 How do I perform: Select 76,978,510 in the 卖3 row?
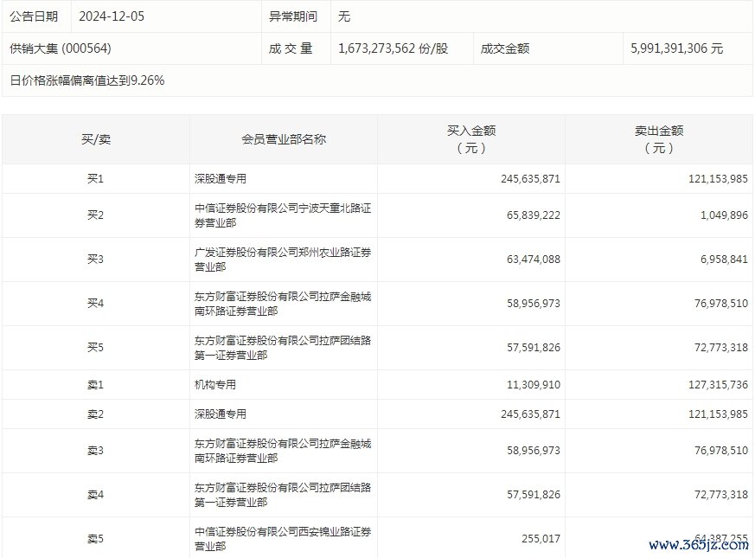pyautogui.click(x=720, y=451)
